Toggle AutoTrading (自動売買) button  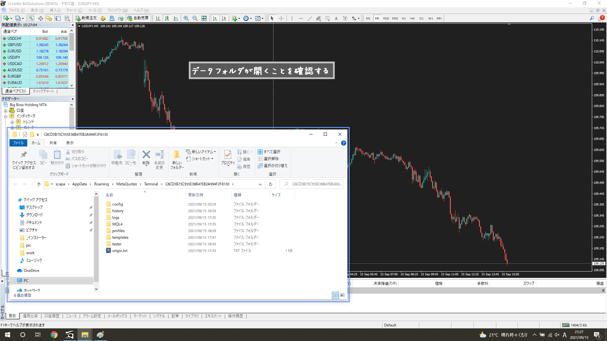(x=138, y=18)
